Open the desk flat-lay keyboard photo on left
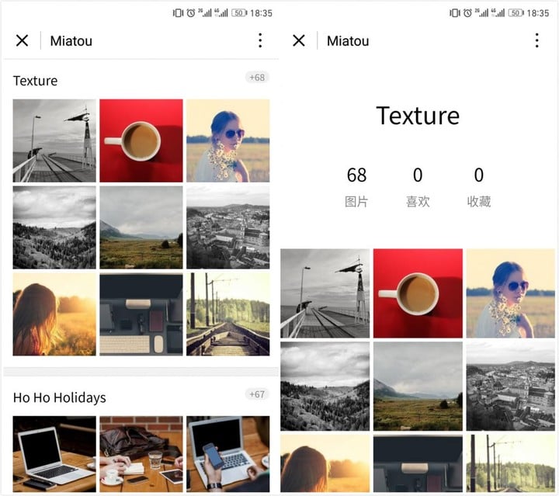 pyautogui.click(x=141, y=314)
